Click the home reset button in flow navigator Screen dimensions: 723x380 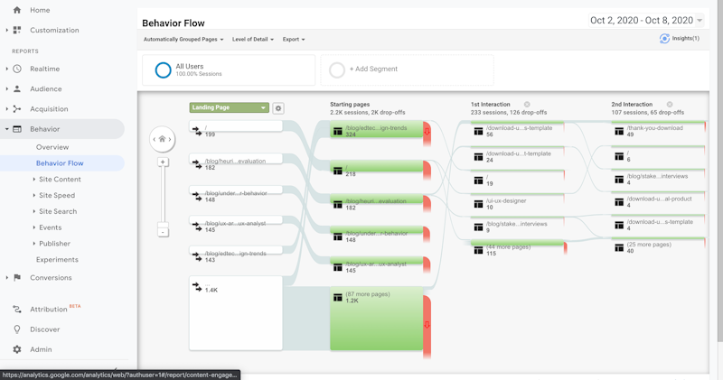coord(163,139)
